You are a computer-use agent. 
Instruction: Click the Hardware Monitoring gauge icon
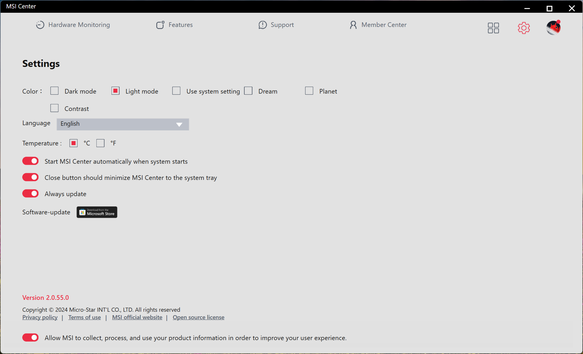[x=40, y=25]
